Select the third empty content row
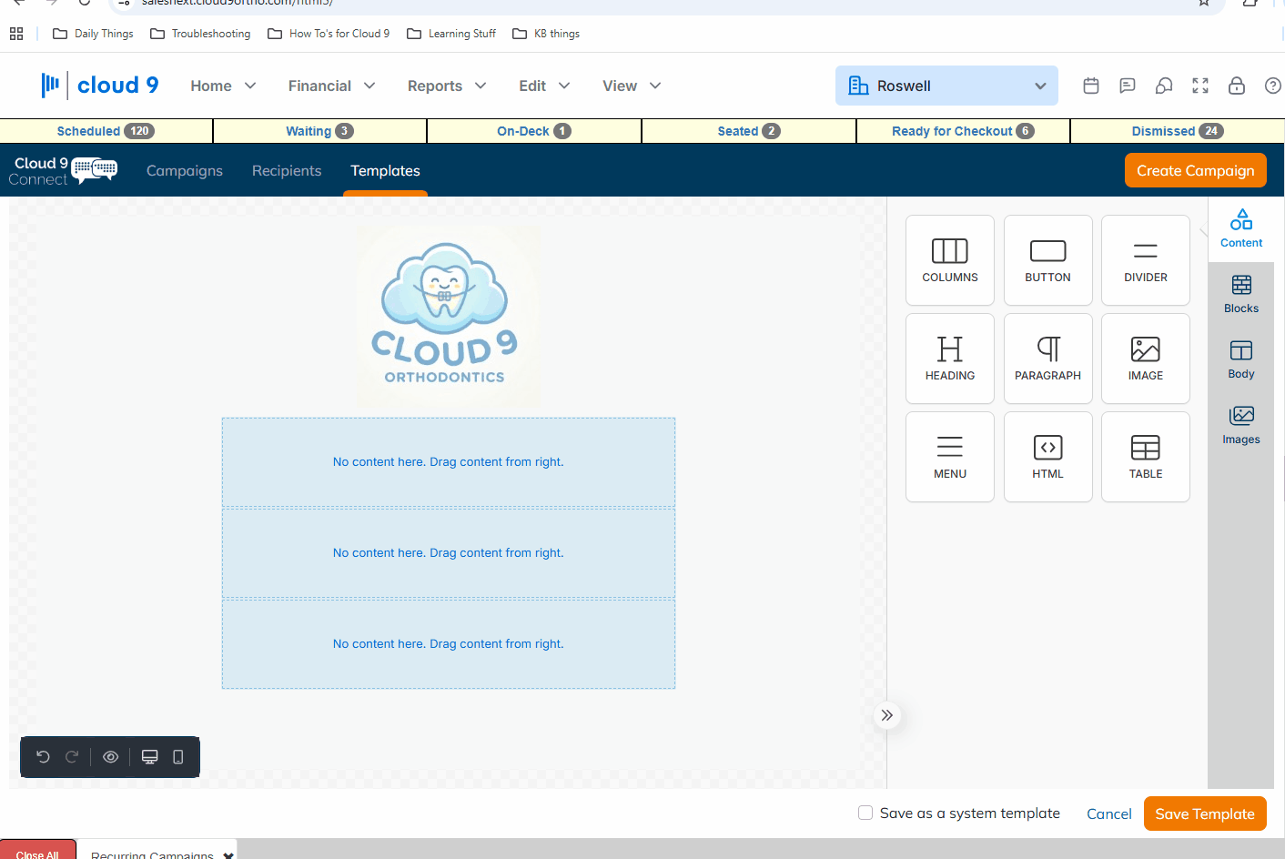Viewport: 1285px width, 859px height. click(x=449, y=644)
